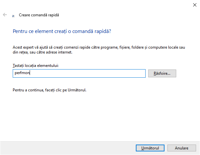The height and width of the screenshot is (155, 200).
Task: Click the Creare comandă rapidă title text
Action: (39, 15)
